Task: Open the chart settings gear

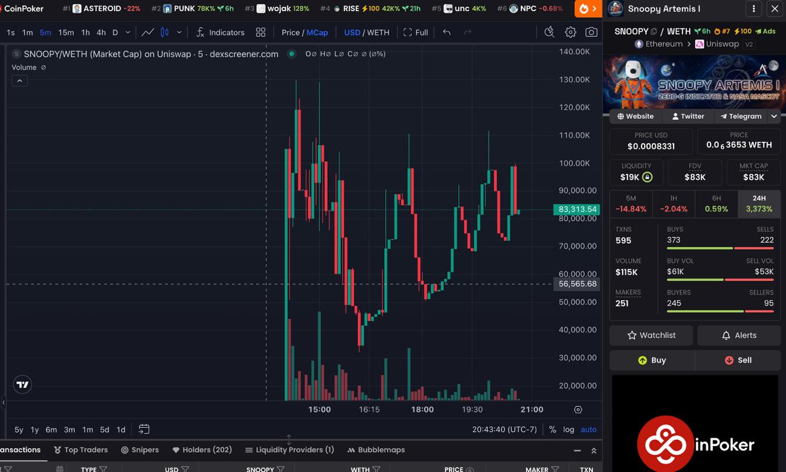Action: point(570,33)
